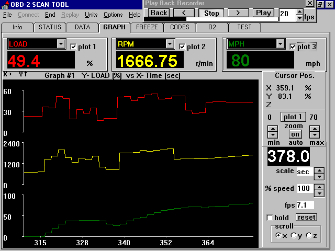Lower the graph max value with its down arrow

point(316,135)
